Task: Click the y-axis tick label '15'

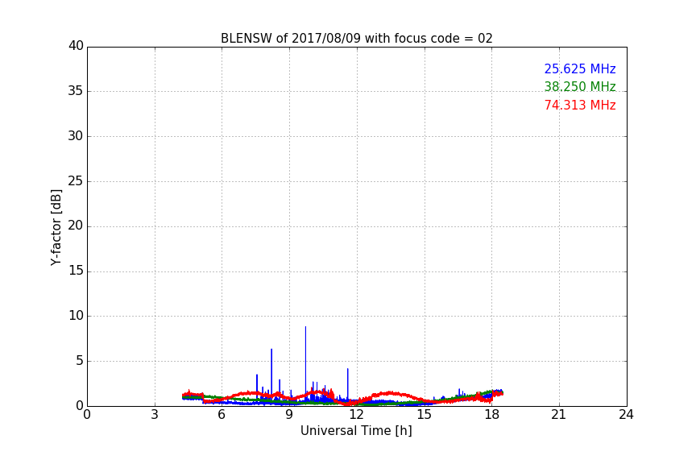Action: [76, 271]
